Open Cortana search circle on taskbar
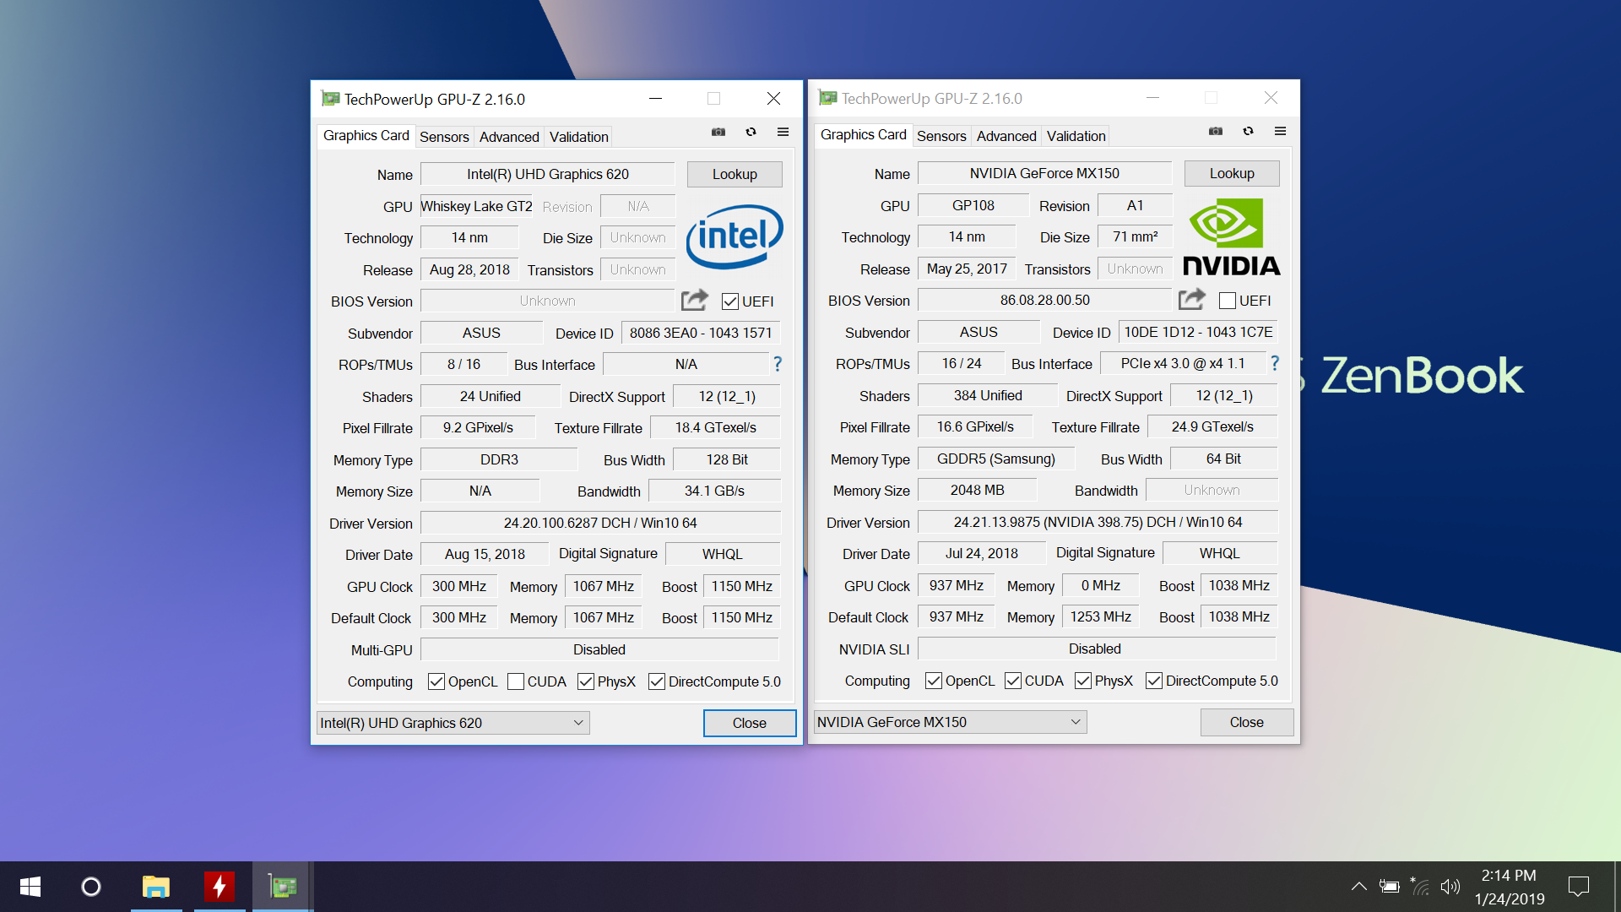 tap(91, 887)
